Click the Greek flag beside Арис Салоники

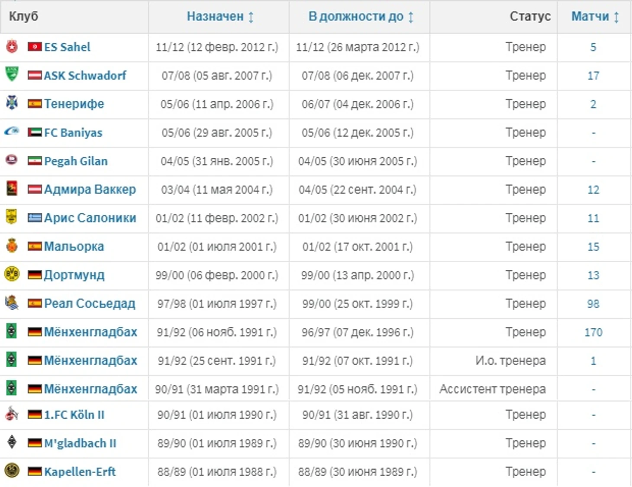[35, 218]
